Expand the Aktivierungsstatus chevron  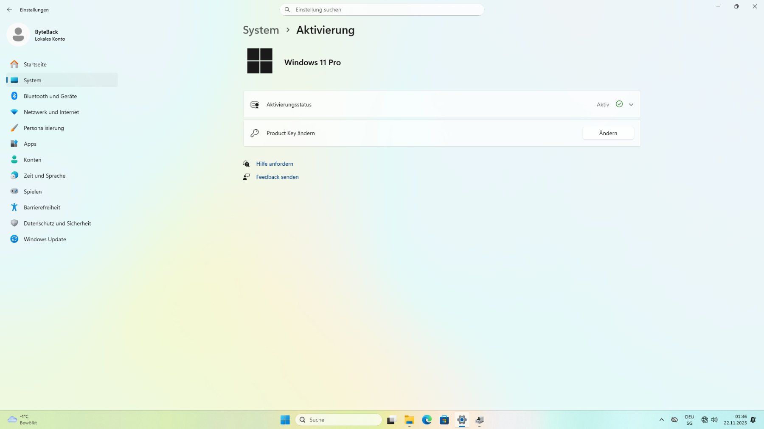[x=631, y=105]
